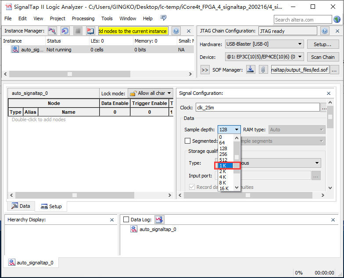Switch to the Setup tab
This screenshot has width=344, height=278.
coord(51,206)
